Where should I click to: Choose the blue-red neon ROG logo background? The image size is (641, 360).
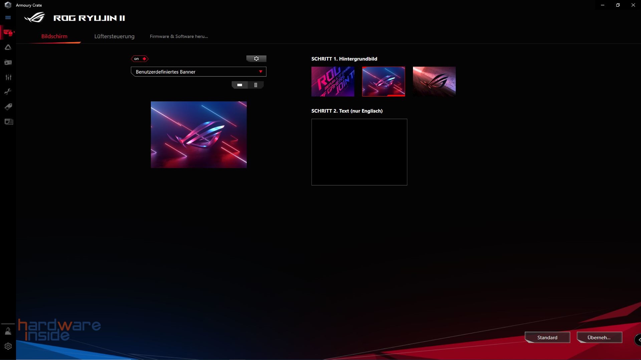pyautogui.click(x=384, y=82)
